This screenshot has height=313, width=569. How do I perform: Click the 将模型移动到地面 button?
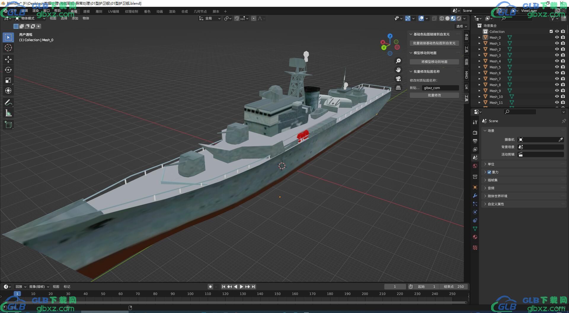(434, 62)
